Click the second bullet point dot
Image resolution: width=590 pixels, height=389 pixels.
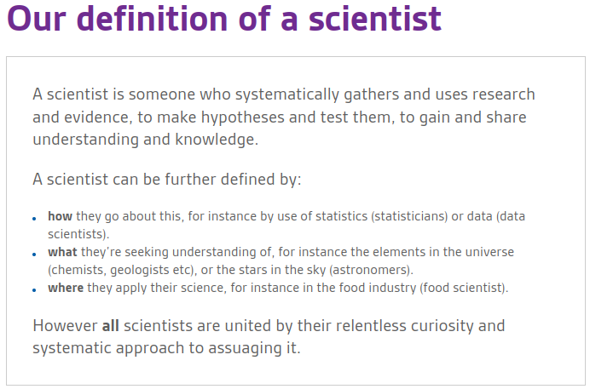coord(34,255)
